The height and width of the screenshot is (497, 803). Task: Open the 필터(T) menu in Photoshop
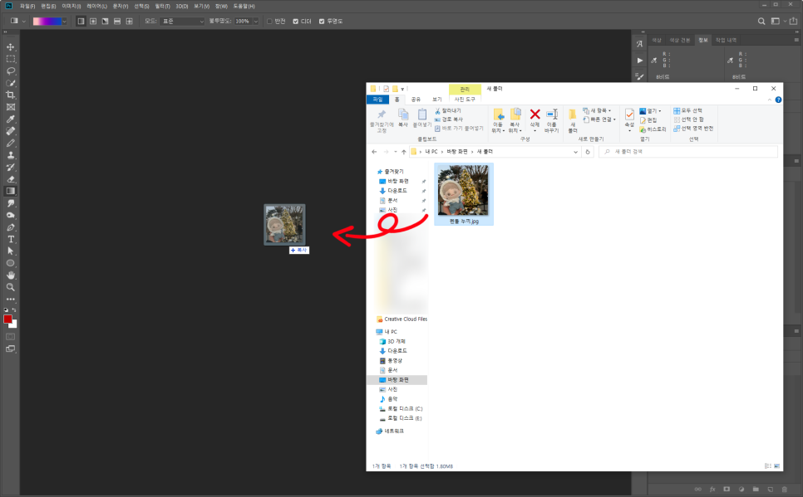(x=162, y=6)
